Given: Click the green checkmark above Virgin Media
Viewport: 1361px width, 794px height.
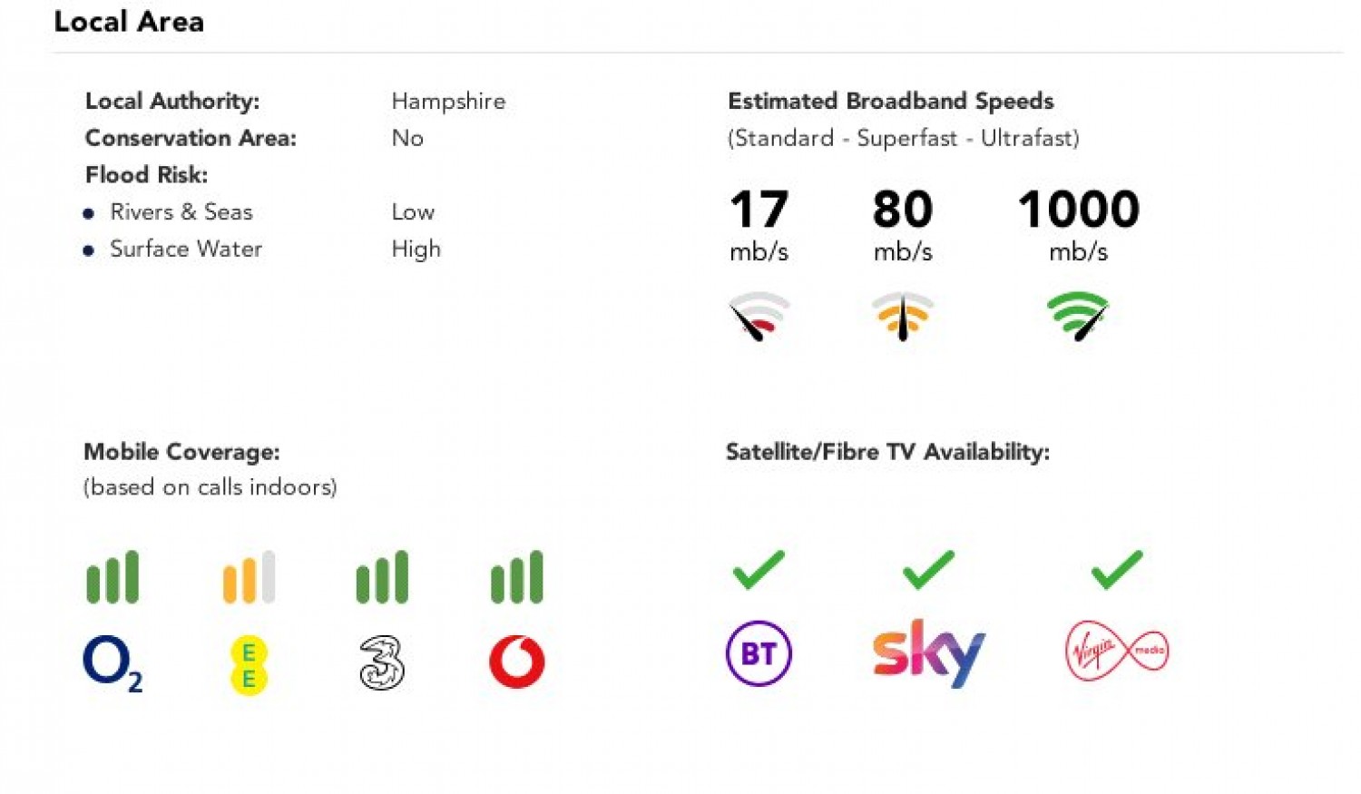Looking at the screenshot, I should (1116, 570).
